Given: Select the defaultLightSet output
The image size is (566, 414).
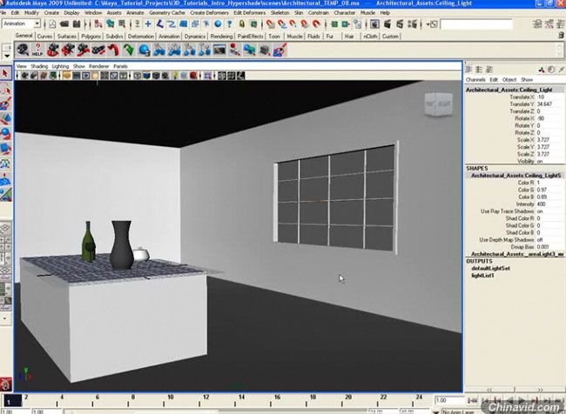Looking at the screenshot, I should pyautogui.click(x=490, y=268).
